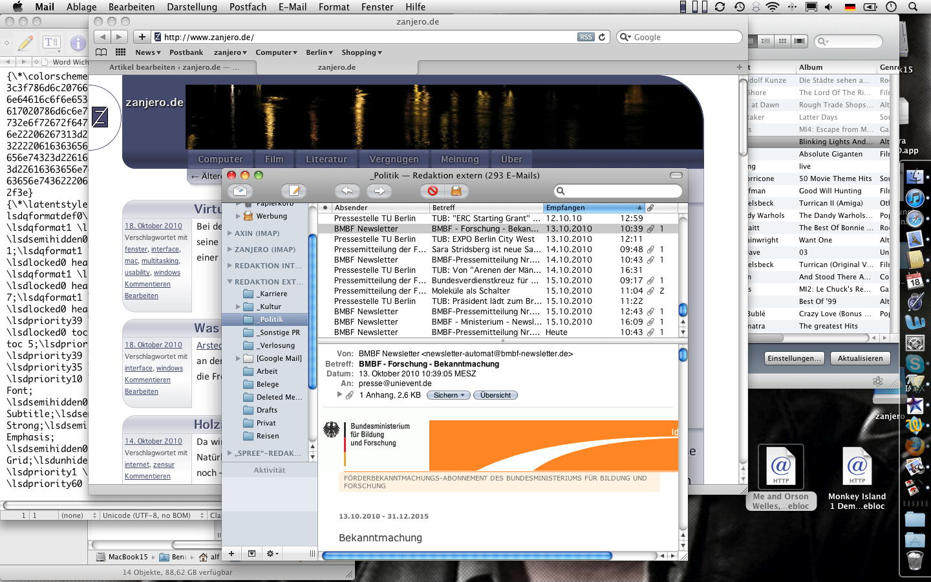Click the Übersicht attachment button

495,395
